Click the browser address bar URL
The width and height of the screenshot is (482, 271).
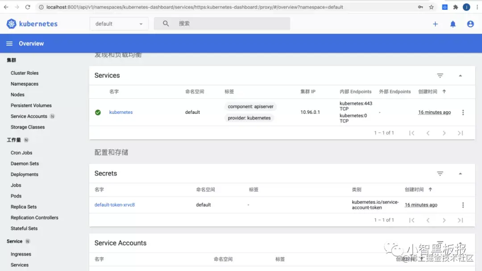click(195, 7)
